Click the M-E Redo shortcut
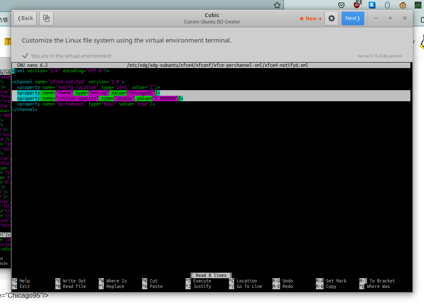 pyautogui.click(x=283, y=286)
